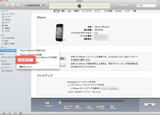Choose バックアップ in the context menu
160x115 pixels.
point(25,60)
